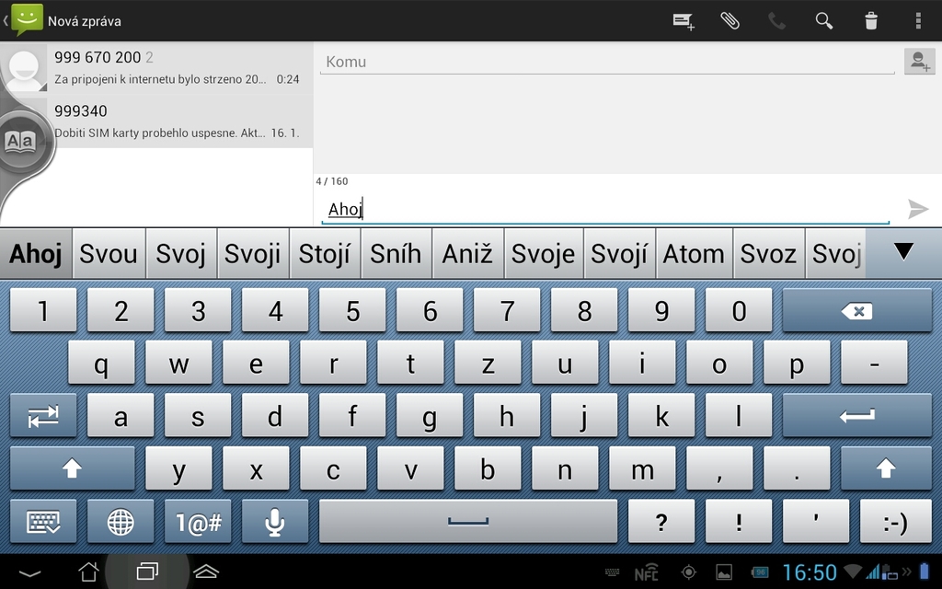Open the overflow menu in the action bar
The image size is (942, 589).
[x=915, y=20]
